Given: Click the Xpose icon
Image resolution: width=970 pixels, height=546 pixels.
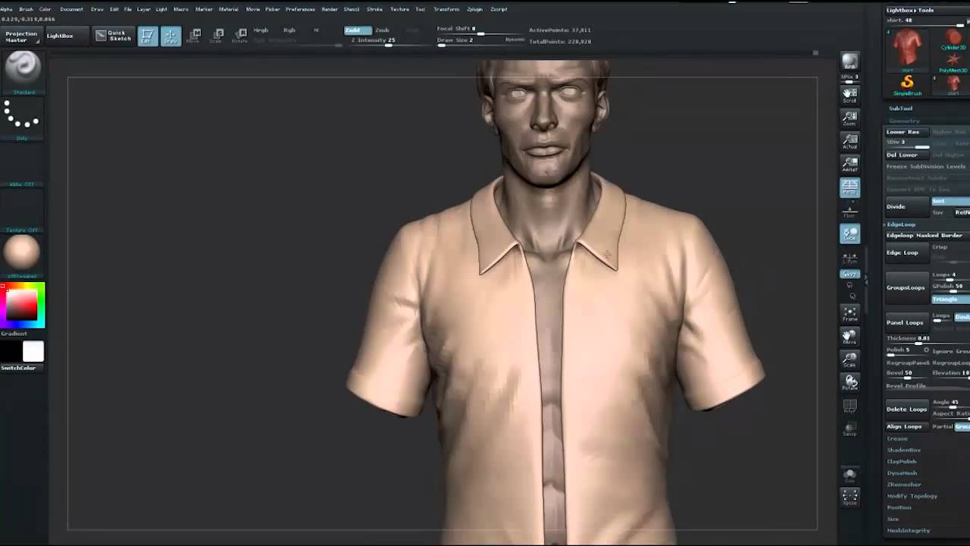Looking at the screenshot, I should click(x=850, y=497).
